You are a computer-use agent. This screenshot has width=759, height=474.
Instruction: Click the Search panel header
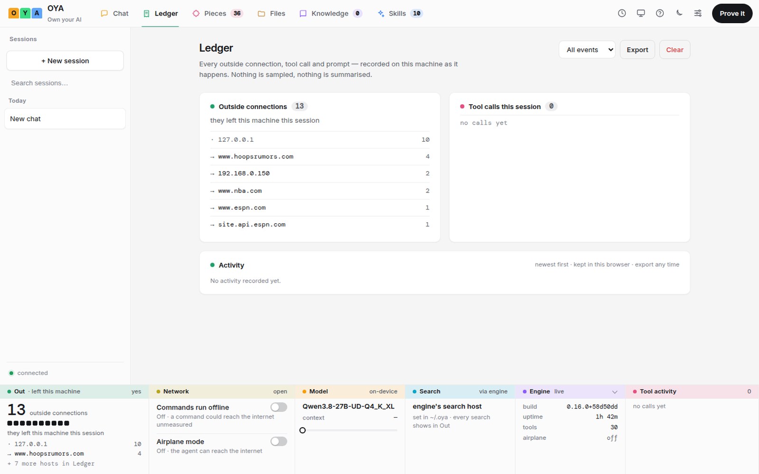460,392
